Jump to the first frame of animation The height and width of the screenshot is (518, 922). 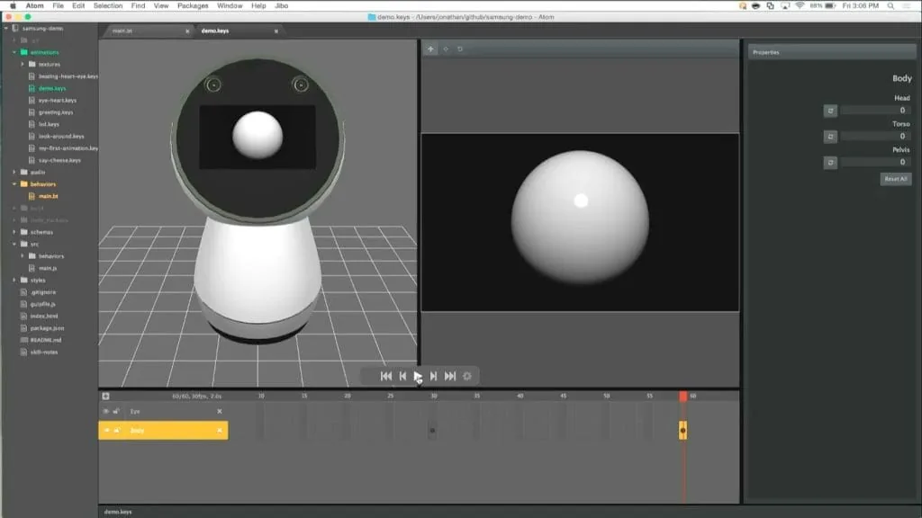click(385, 376)
